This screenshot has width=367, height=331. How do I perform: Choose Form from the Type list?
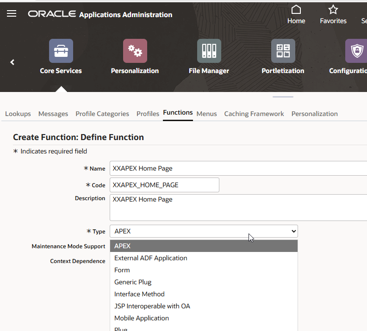(x=204, y=270)
